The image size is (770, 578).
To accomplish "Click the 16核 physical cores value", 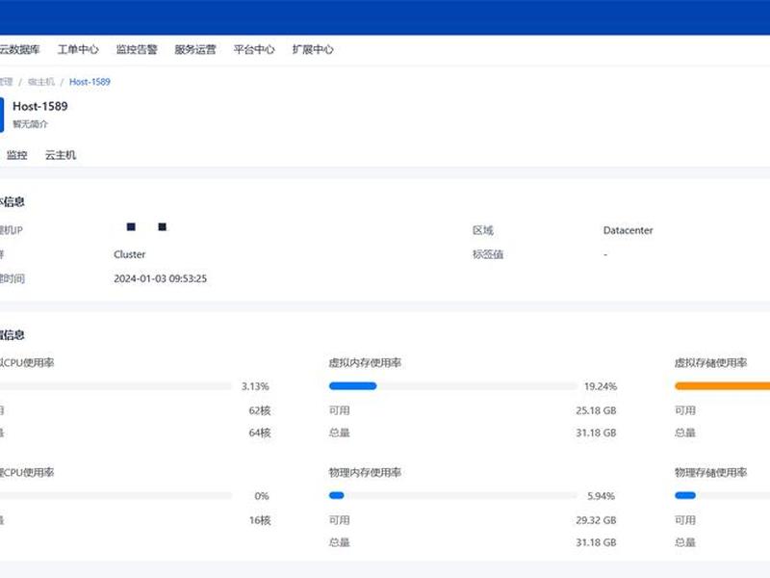I will 260,520.
